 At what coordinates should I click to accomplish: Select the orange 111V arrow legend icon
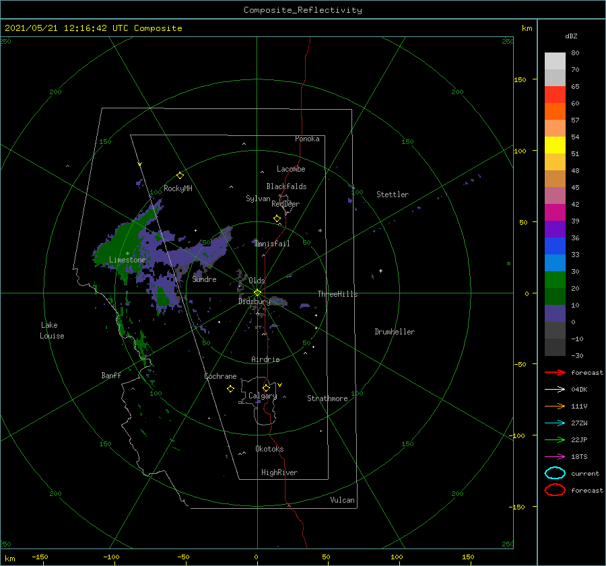pos(555,406)
